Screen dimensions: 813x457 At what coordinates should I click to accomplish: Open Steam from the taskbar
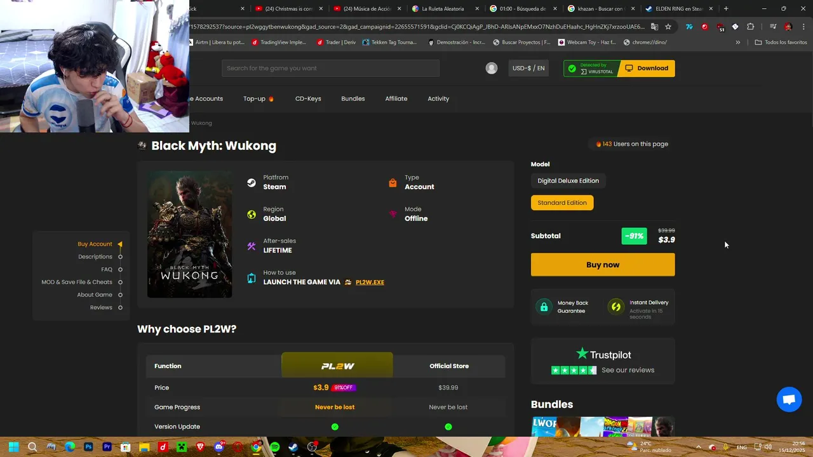coord(293,447)
